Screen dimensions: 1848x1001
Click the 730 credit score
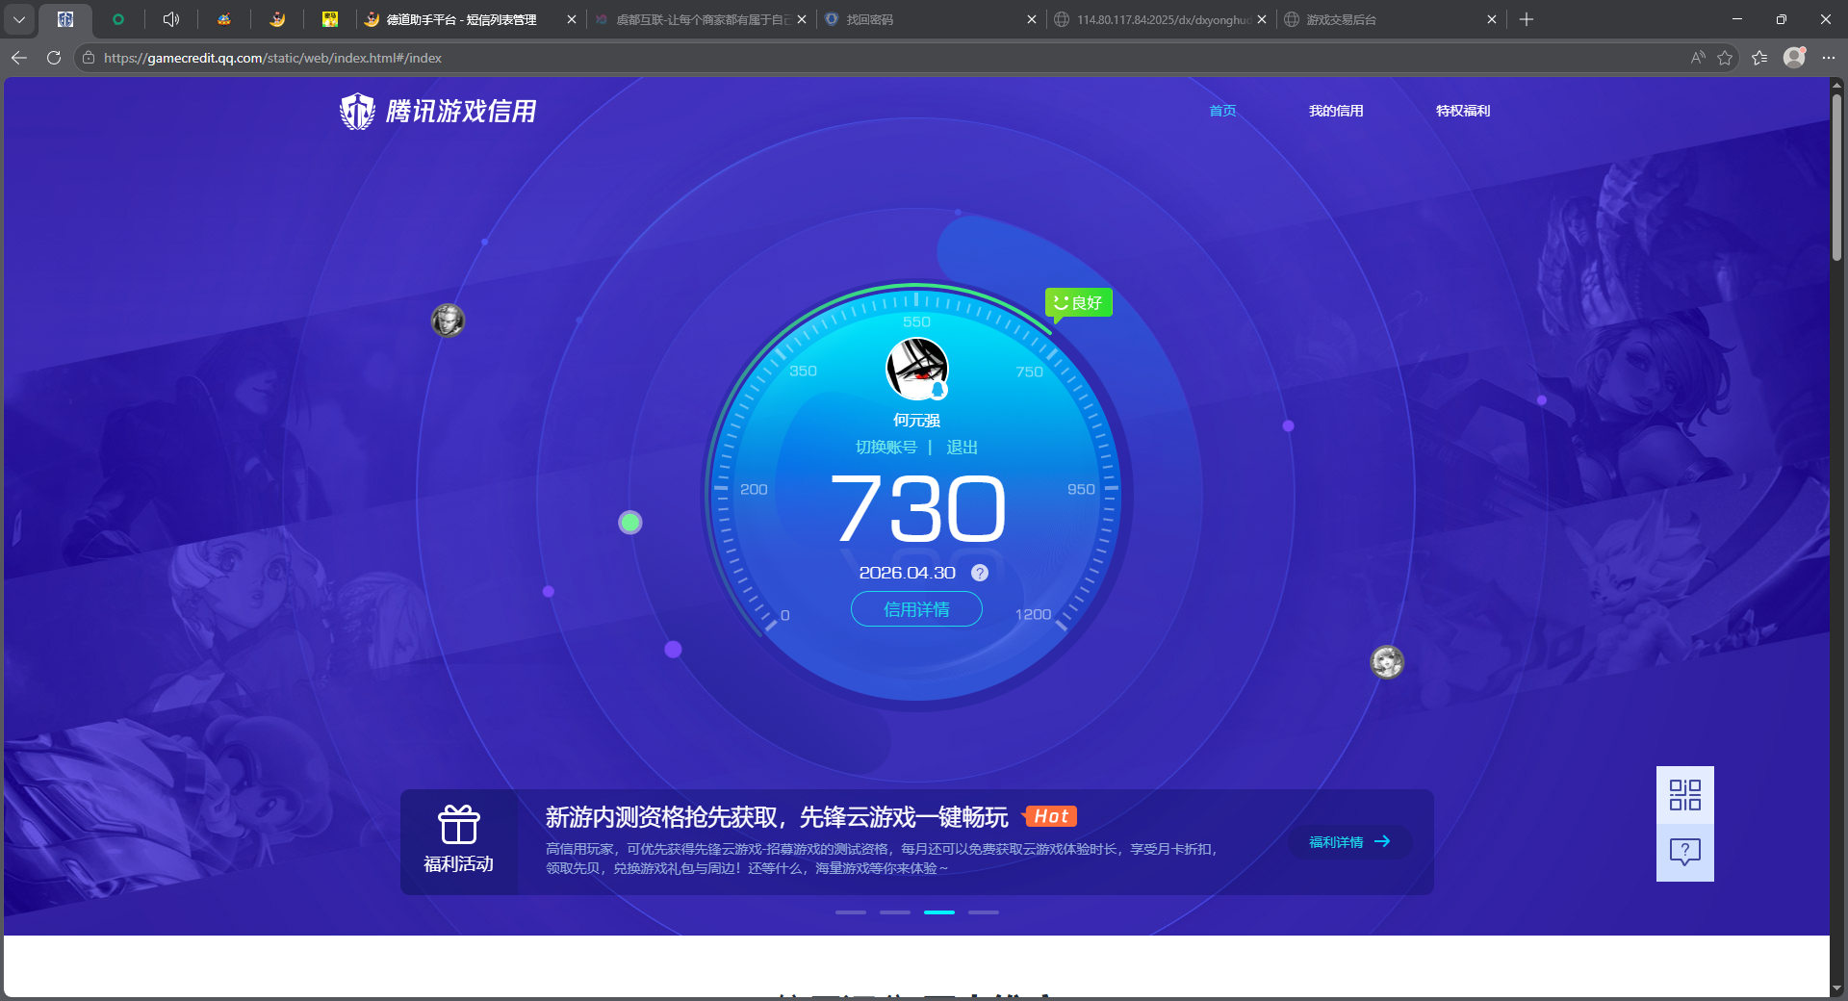[x=918, y=508]
